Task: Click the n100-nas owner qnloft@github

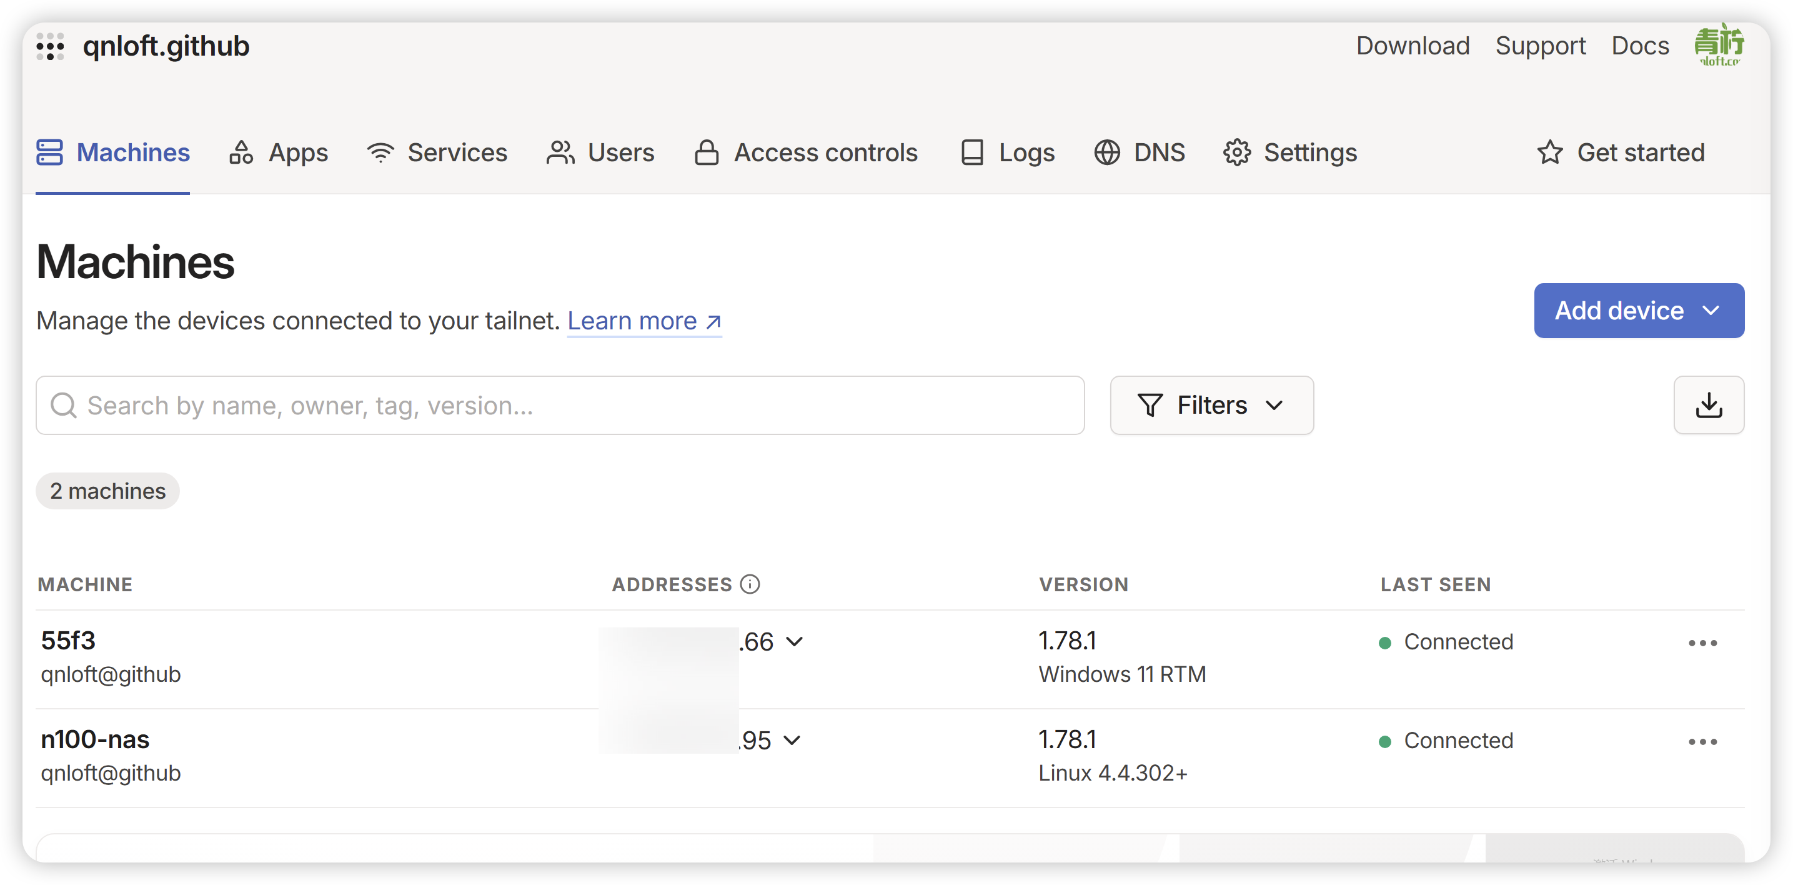Action: click(x=111, y=773)
